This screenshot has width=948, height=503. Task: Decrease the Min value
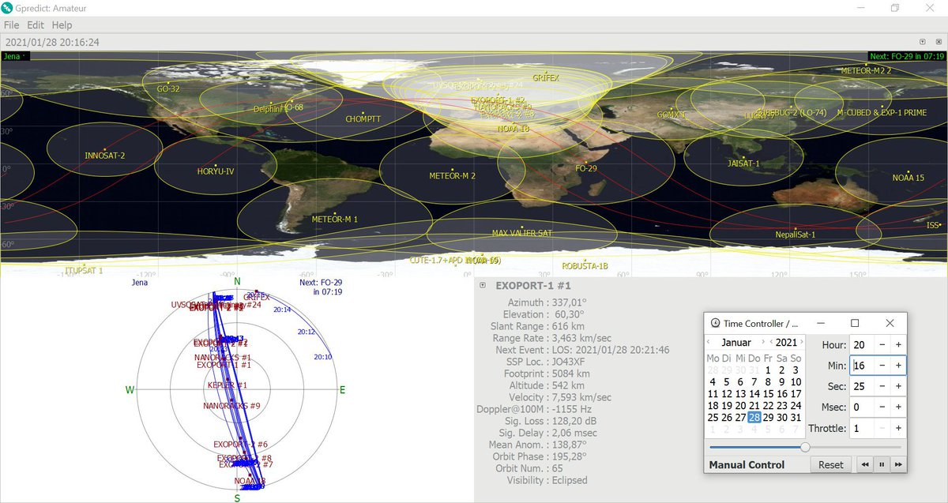click(882, 366)
